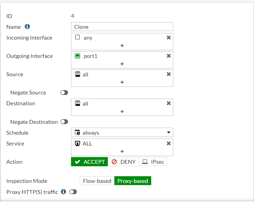Set Action to DENY
Screen dimensions: 254x202
(x=123, y=162)
